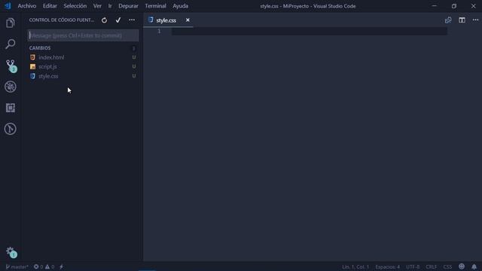
Task: Open the Terminal menu
Action: click(x=155, y=6)
